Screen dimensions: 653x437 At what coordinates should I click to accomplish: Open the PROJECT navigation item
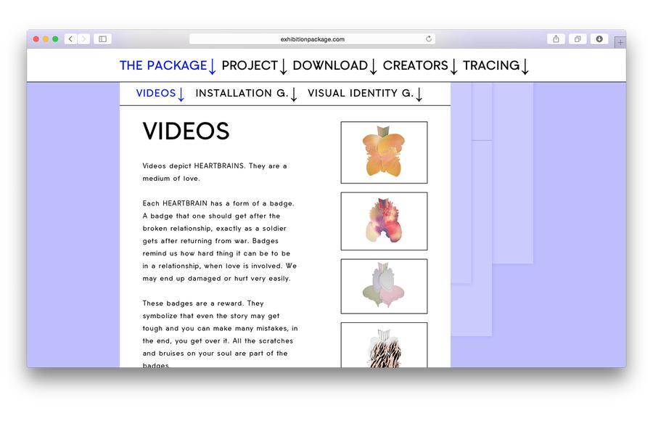point(254,65)
